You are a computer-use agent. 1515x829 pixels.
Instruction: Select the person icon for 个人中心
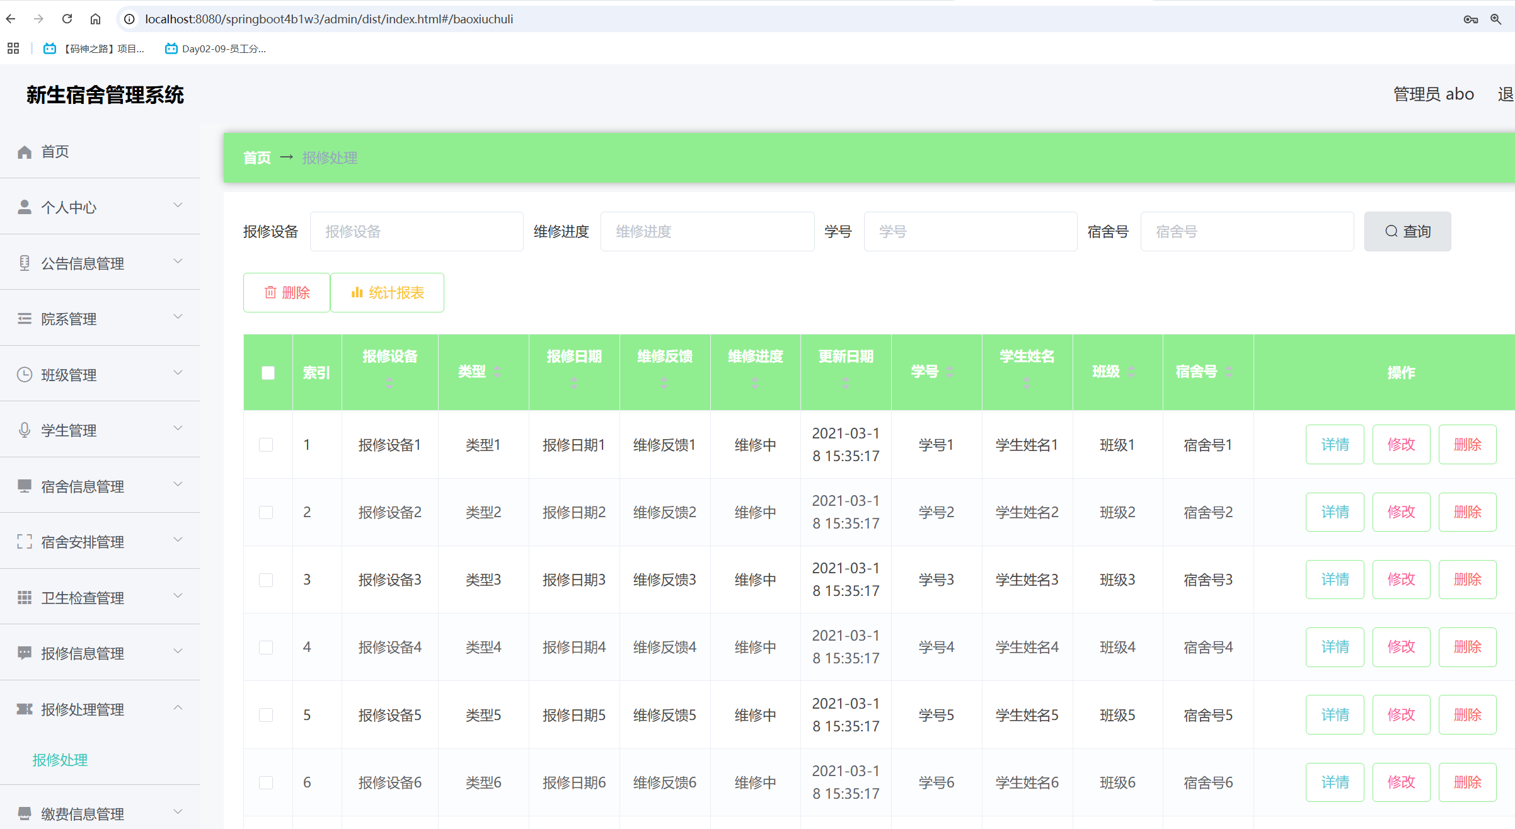tap(25, 206)
